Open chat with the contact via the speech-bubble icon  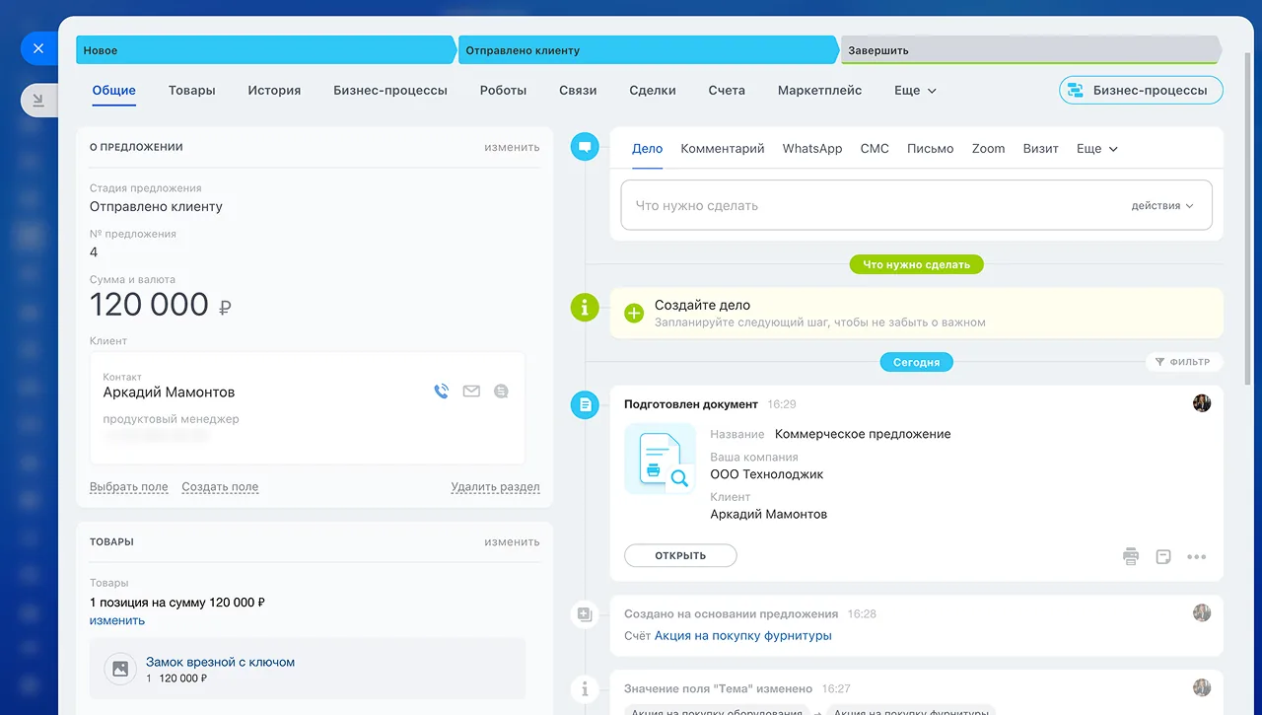(x=501, y=392)
